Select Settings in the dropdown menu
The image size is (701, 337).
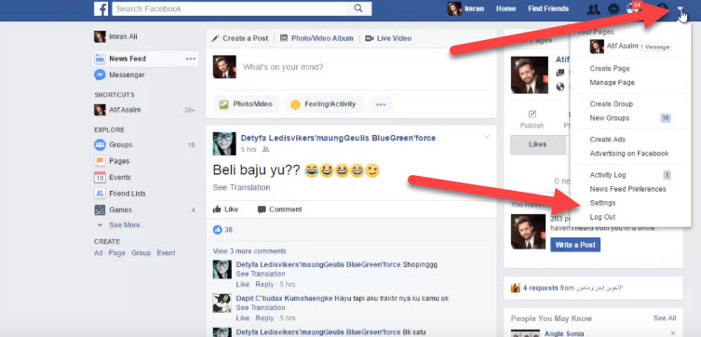coord(602,203)
